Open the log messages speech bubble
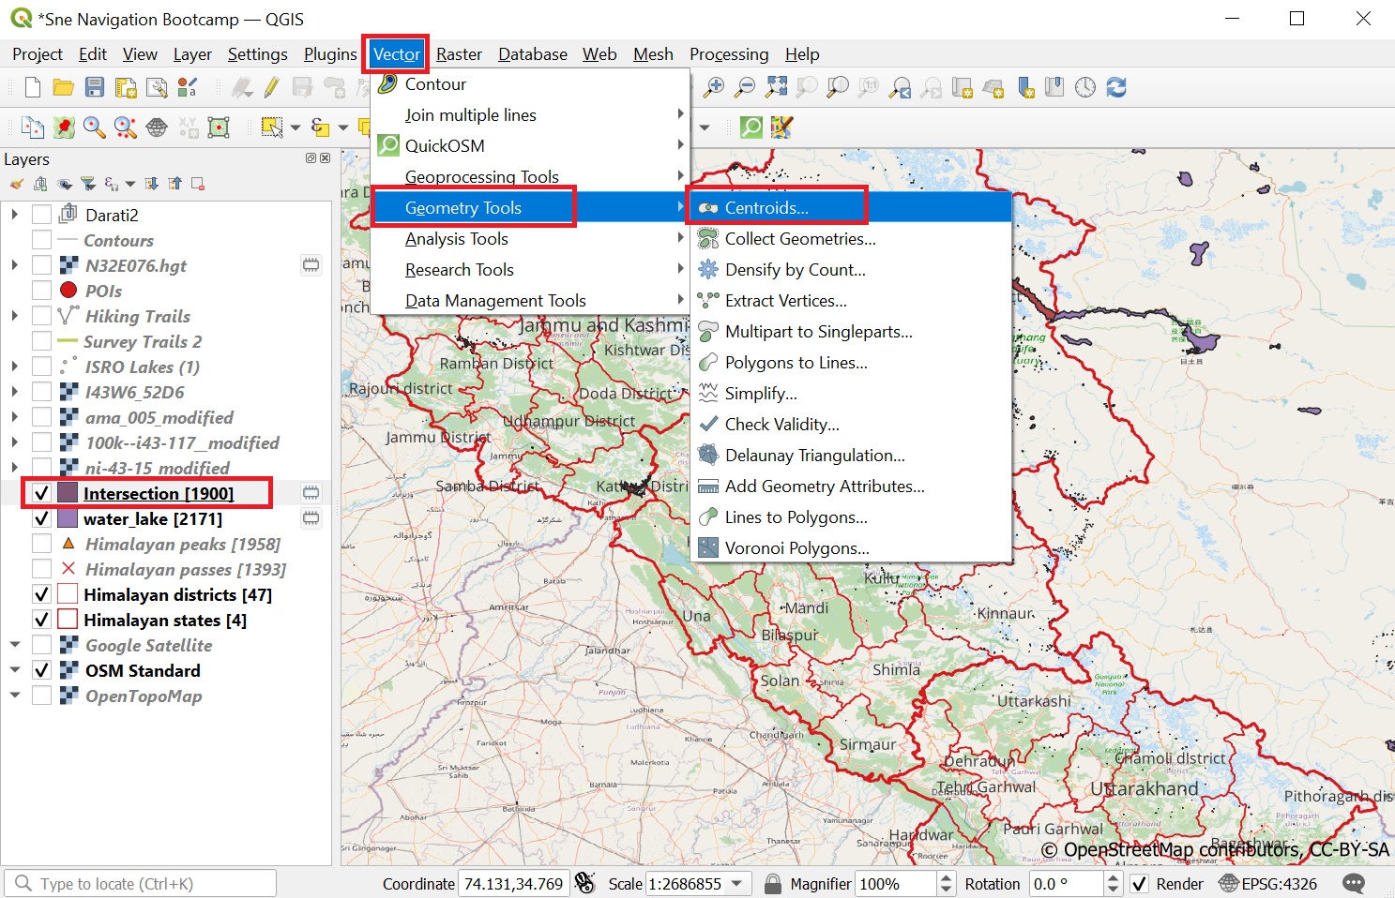Image resolution: width=1395 pixels, height=898 pixels. pos(1354,883)
